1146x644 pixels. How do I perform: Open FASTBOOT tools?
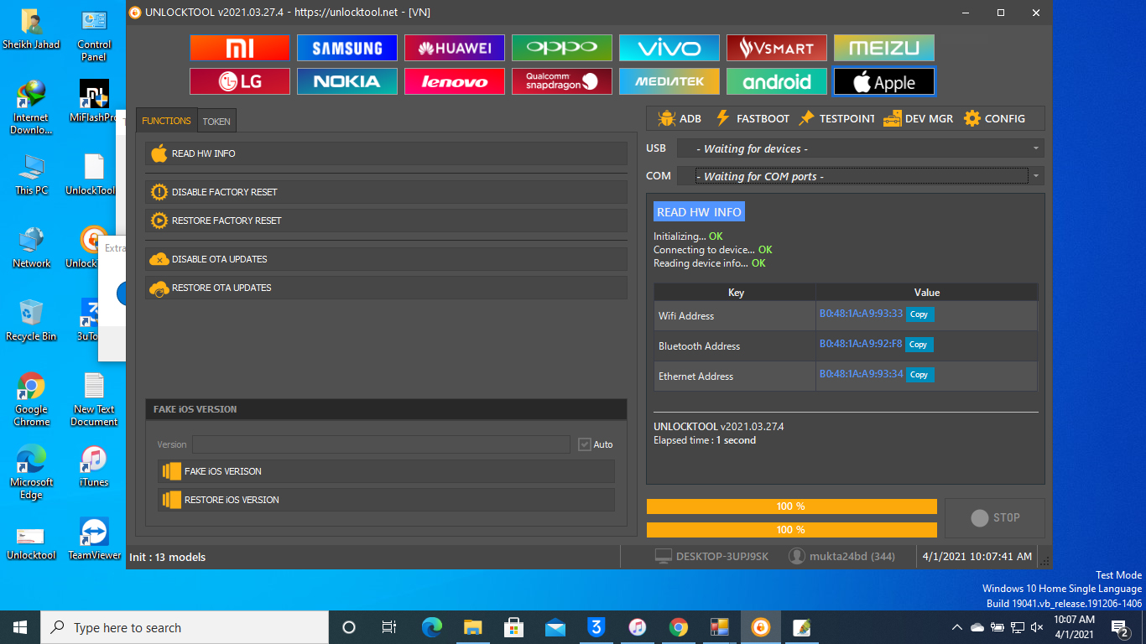pos(752,118)
